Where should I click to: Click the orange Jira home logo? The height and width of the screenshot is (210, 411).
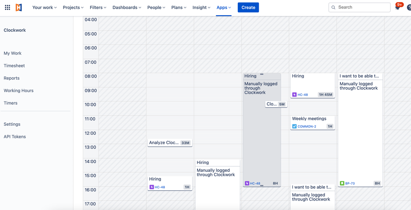click(19, 7)
